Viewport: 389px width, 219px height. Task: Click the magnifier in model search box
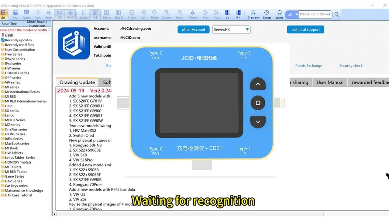pos(49,30)
